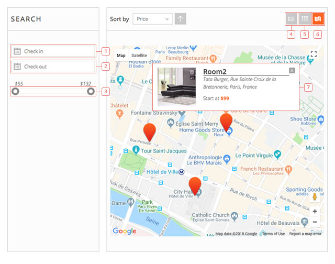Zoom out the map with minus button
Viewport: 335px width, 264px height.
315,222
